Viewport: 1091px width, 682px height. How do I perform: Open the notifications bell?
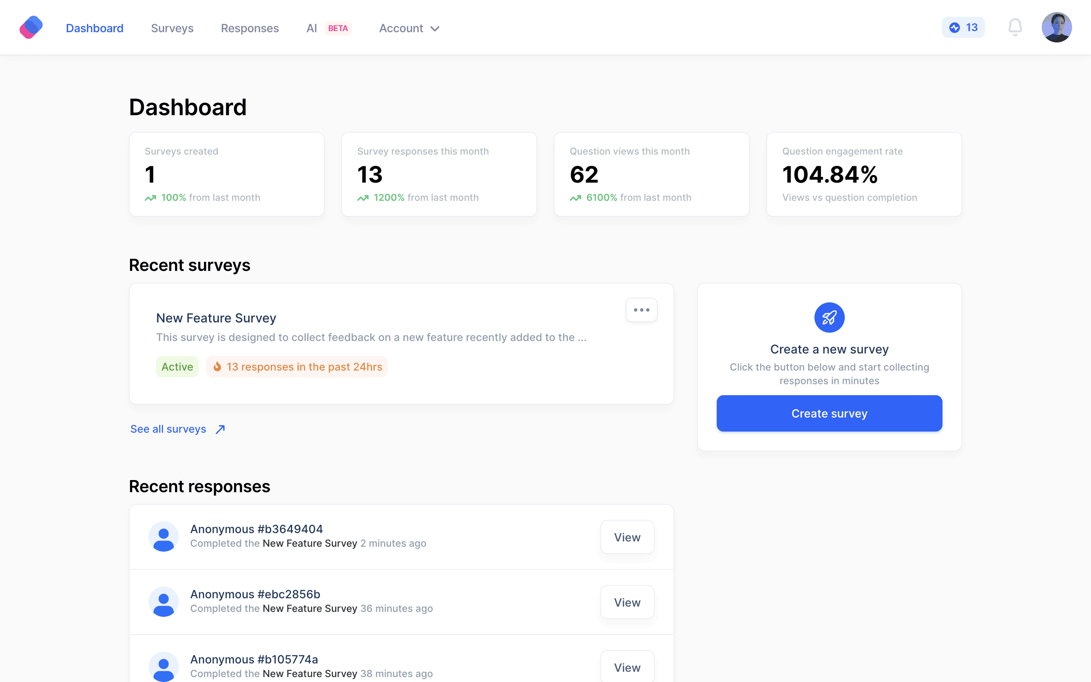click(1015, 28)
